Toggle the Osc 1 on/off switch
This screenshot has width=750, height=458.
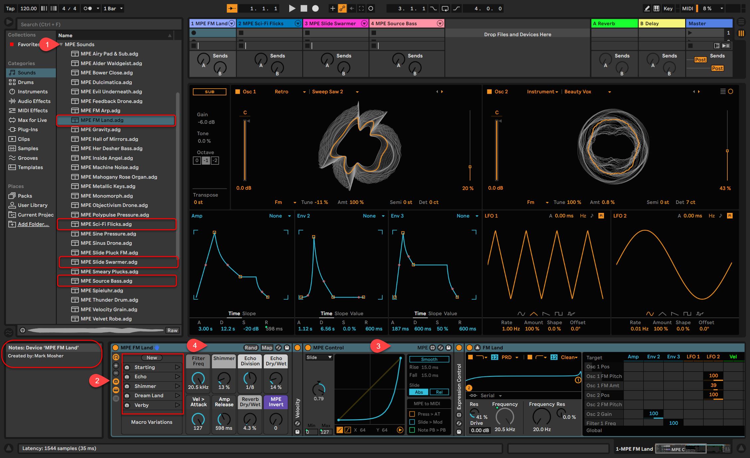click(238, 92)
